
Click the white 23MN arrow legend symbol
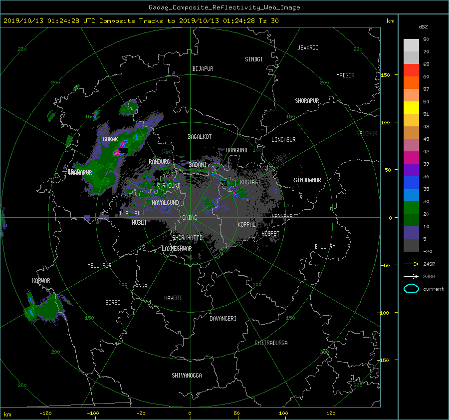(411, 276)
